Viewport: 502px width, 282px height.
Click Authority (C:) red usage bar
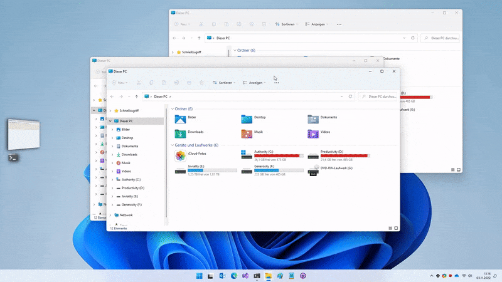(x=279, y=155)
